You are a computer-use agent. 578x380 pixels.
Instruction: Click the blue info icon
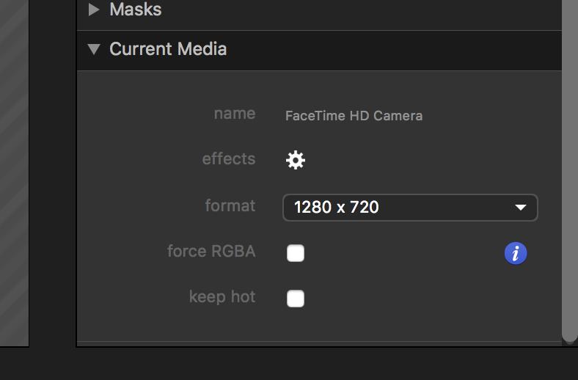coord(516,253)
